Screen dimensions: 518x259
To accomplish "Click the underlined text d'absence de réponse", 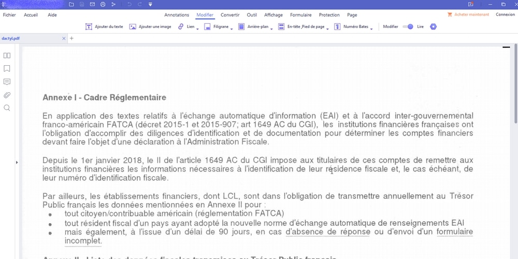I will [328, 232].
